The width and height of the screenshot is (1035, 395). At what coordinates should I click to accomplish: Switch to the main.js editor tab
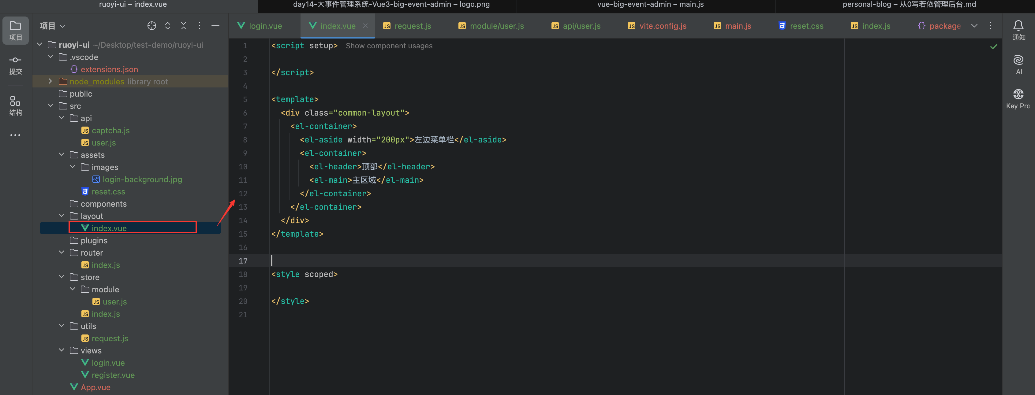(732, 26)
